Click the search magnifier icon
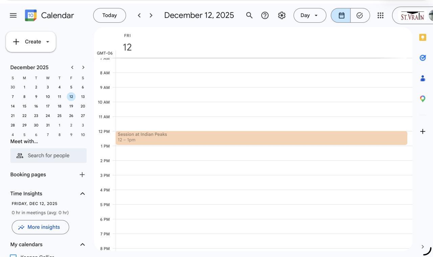Screen dimensions: 433x257 click(249, 15)
